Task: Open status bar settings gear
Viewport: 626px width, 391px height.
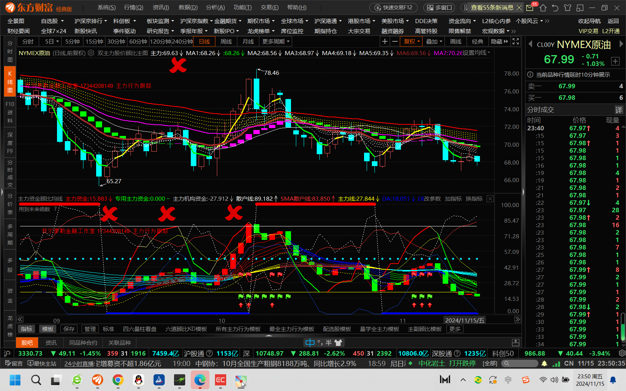Action: click(x=622, y=353)
